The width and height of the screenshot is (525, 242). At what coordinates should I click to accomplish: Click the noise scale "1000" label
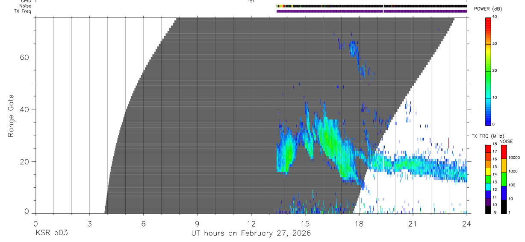point(513,171)
